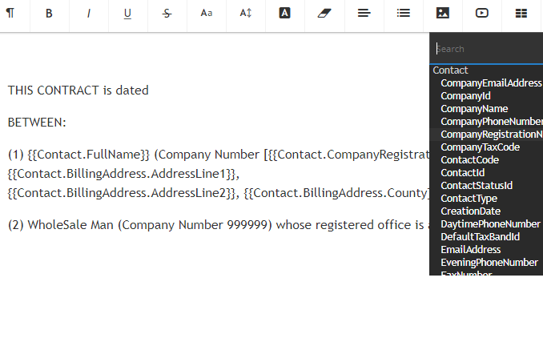Click the {{Contact.BillingAddress.County placeholder
The height and width of the screenshot is (338, 543).
point(336,193)
